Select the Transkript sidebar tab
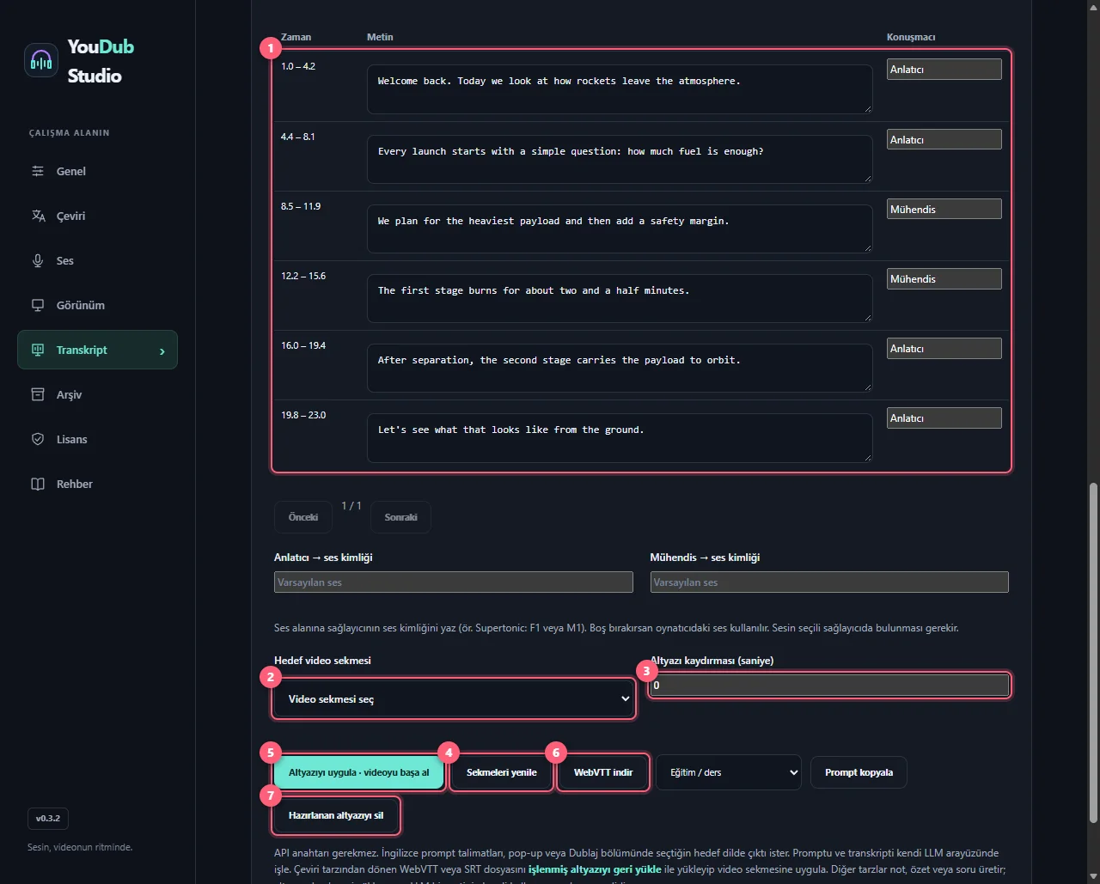 (x=97, y=350)
